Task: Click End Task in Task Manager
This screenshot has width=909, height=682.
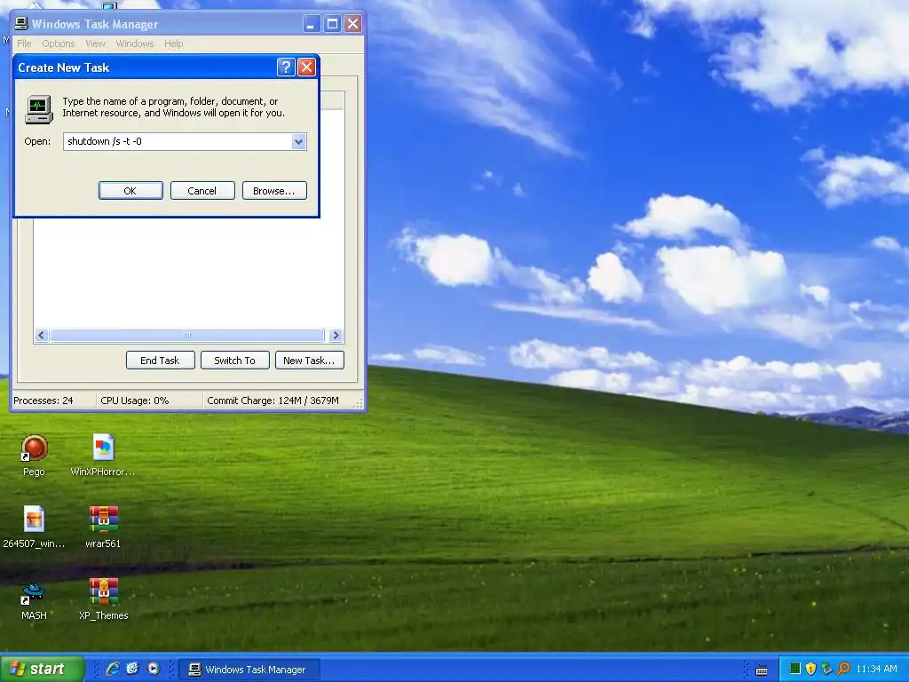Action: pos(160,361)
